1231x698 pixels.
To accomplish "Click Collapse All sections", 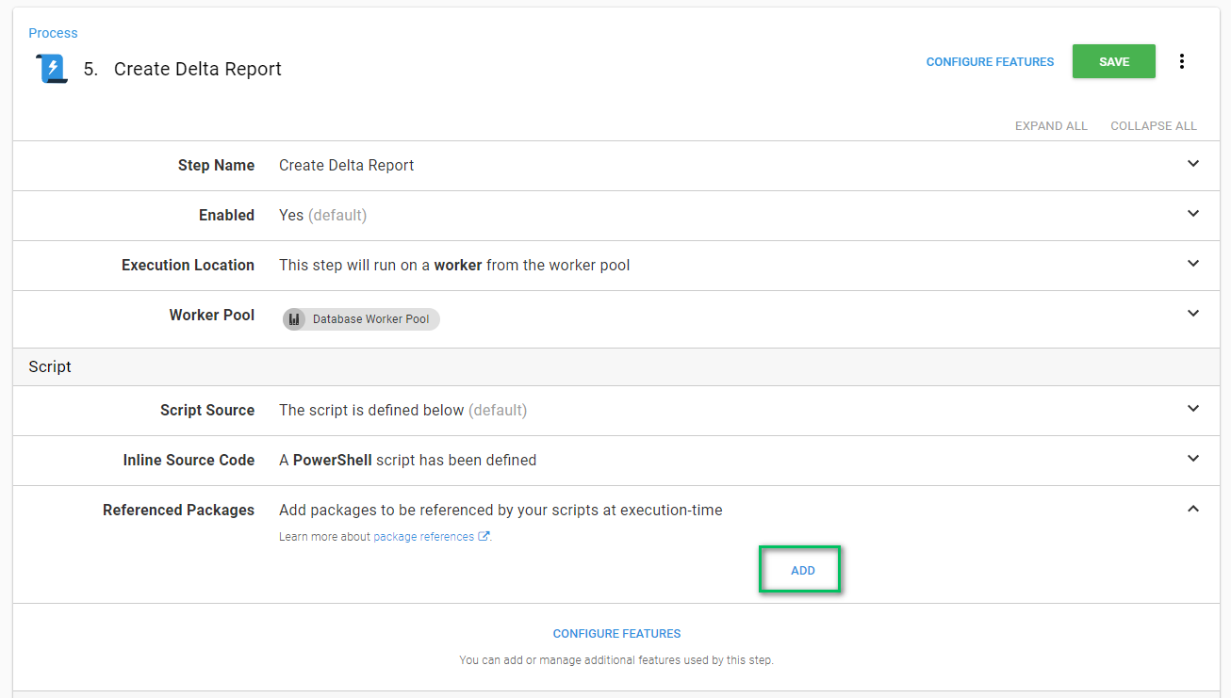I will tap(1154, 126).
